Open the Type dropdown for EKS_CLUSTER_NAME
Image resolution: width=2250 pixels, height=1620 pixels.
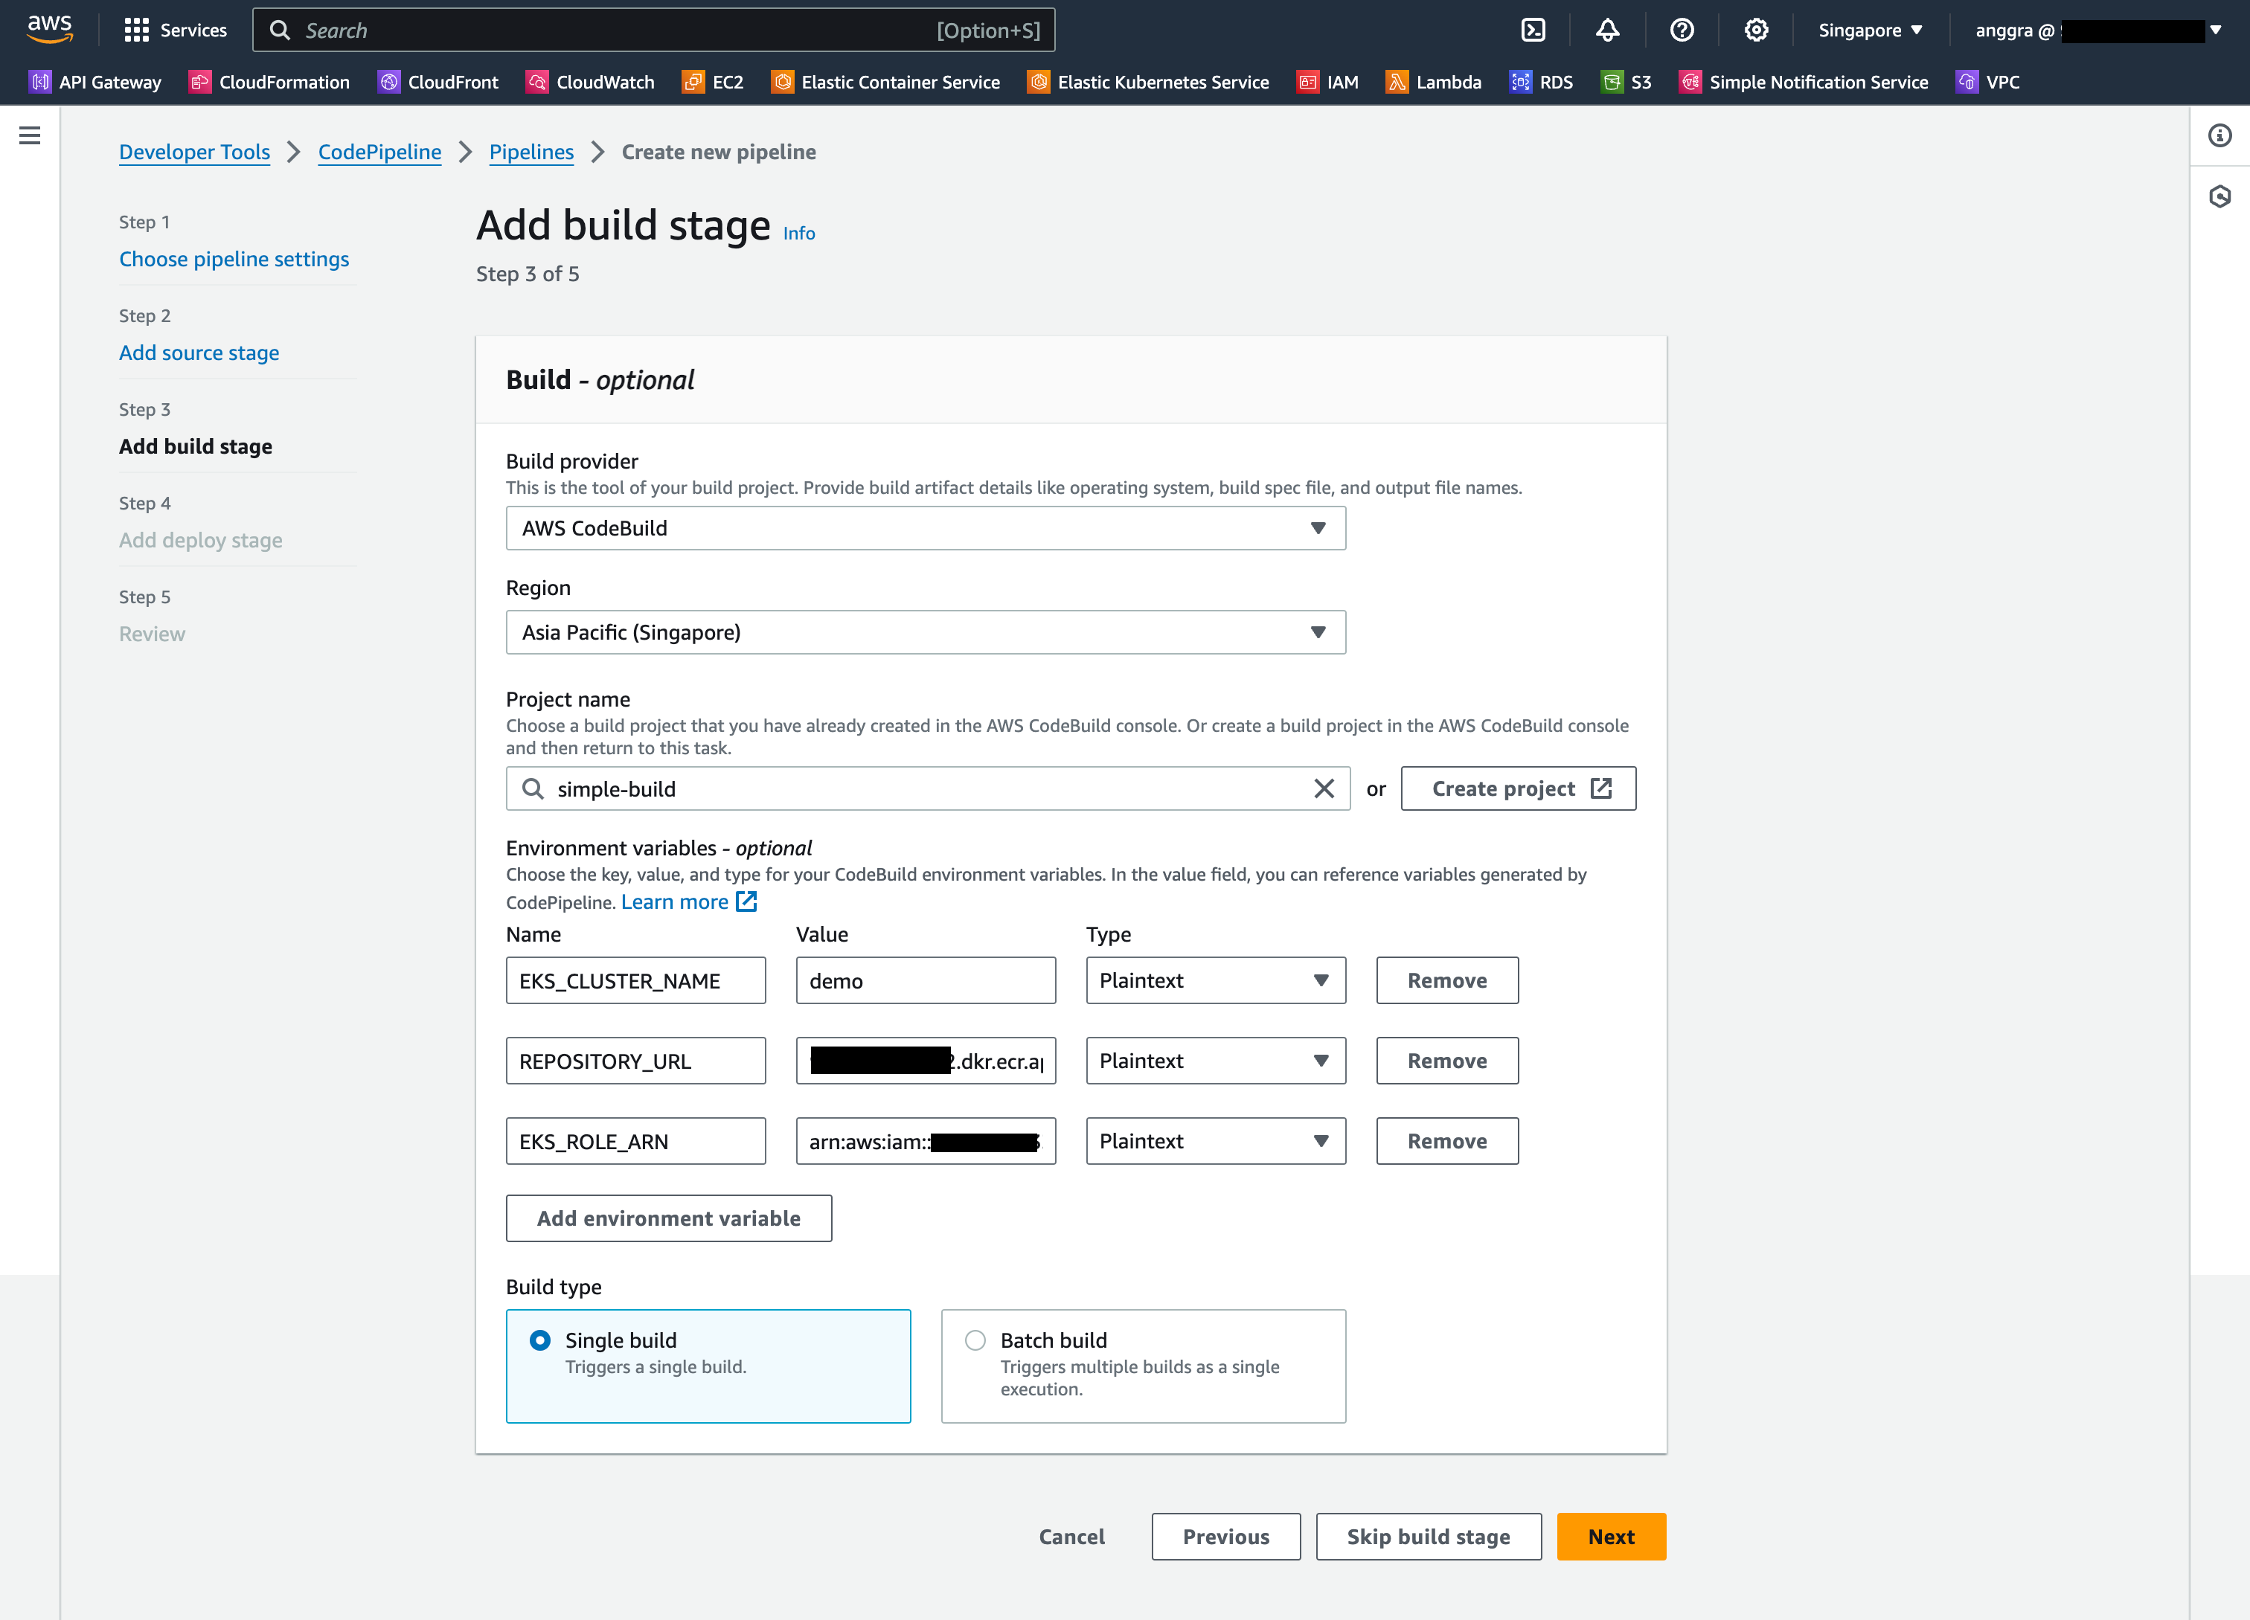click(1214, 980)
